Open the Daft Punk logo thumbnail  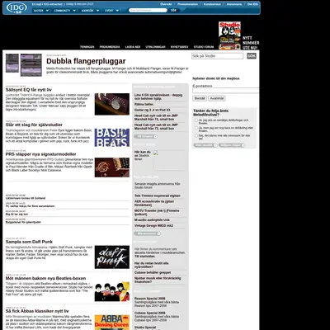coord(112,257)
